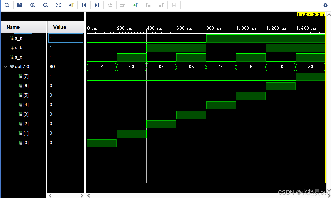Select bit [3] of out bus
The width and height of the screenshot is (331, 198).
click(26, 114)
